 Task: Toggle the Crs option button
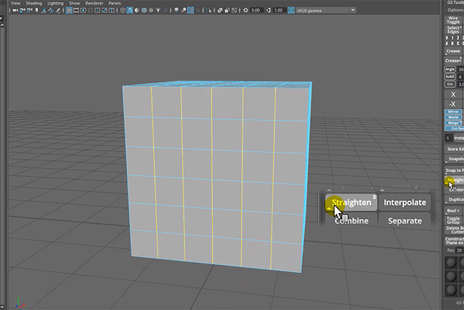tap(450, 84)
